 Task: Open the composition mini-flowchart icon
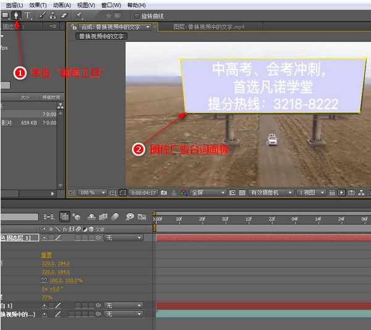tap(49, 217)
